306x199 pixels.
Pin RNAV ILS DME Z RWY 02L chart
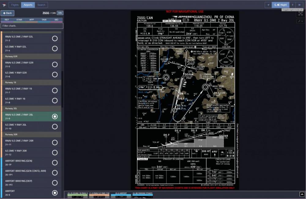pos(55,38)
